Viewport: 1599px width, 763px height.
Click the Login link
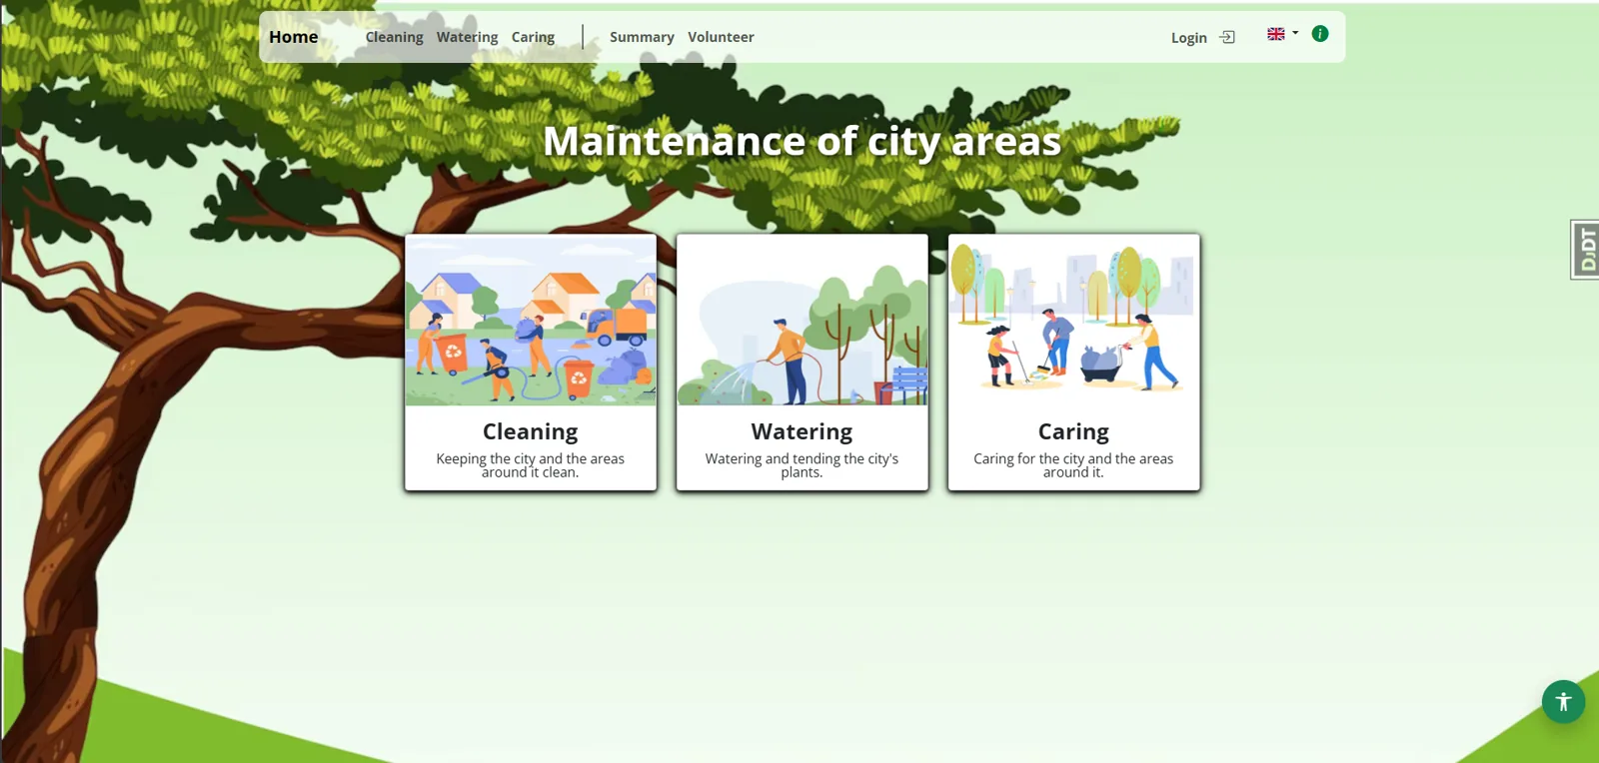click(1189, 38)
